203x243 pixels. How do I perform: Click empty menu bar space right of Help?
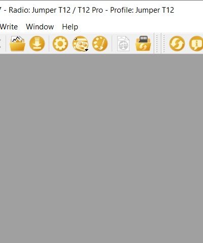(141, 27)
